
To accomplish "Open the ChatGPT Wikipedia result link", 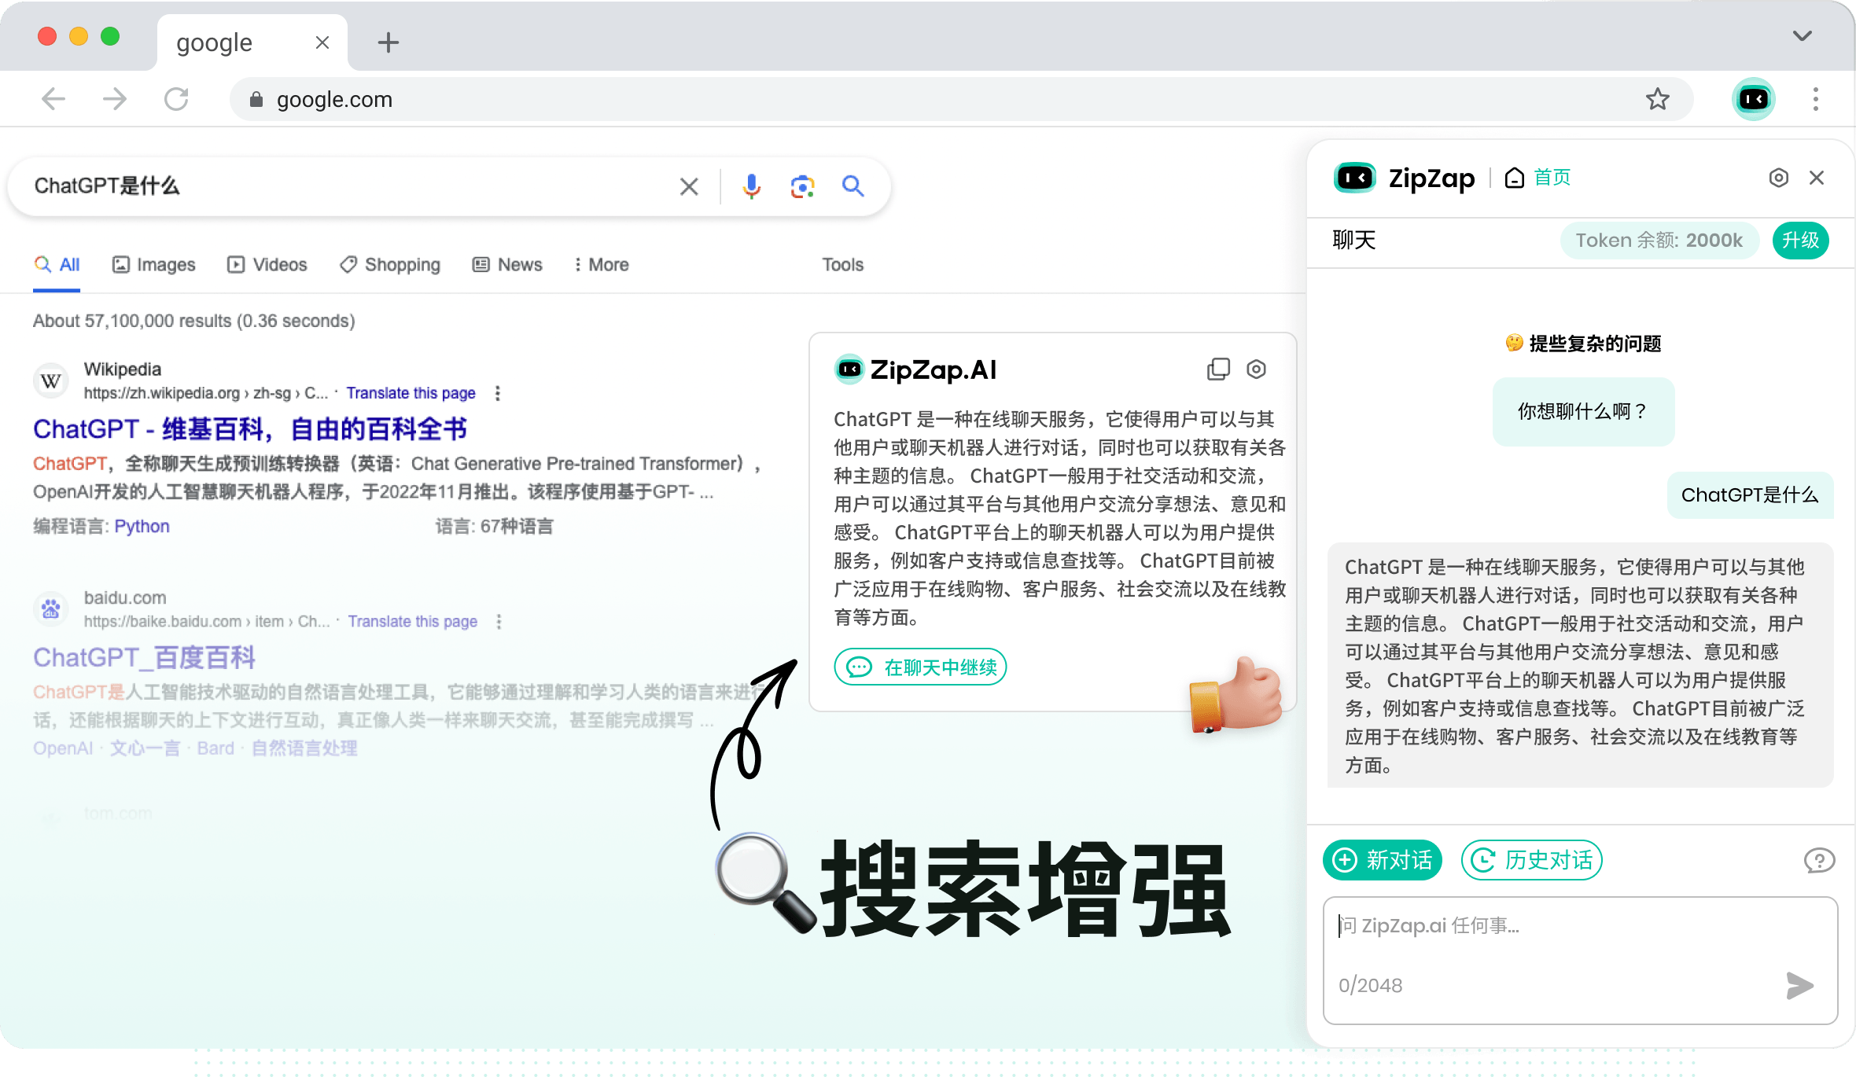I will [250, 429].
